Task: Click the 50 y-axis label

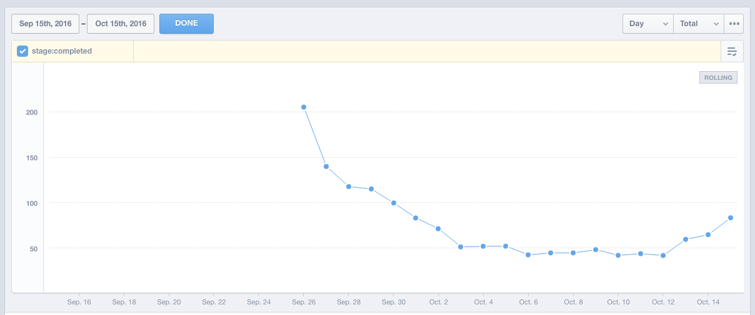Action: (34, 249)
